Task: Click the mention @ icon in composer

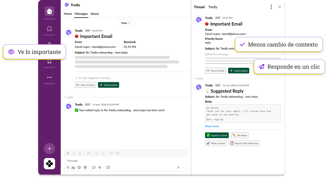Action: pos(85,167)
